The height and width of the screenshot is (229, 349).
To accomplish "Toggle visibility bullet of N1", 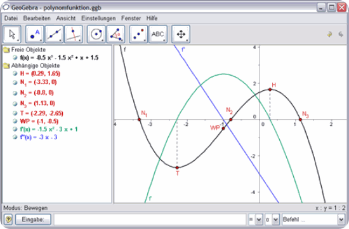I will (15, 82).
